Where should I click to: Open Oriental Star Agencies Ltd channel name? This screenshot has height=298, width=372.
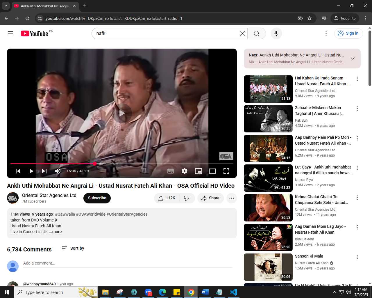pos(49,196)
